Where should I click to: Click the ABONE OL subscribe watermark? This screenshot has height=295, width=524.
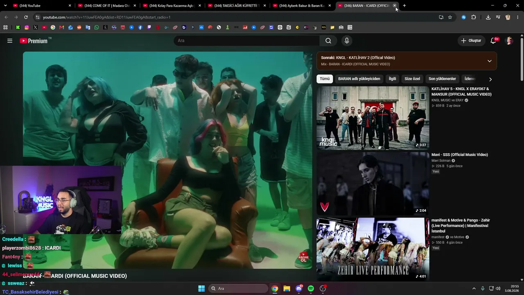[304, 257]
